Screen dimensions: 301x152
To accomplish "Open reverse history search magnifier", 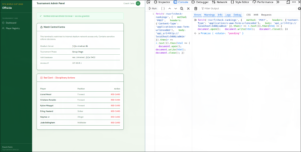I will click(182, 8).
